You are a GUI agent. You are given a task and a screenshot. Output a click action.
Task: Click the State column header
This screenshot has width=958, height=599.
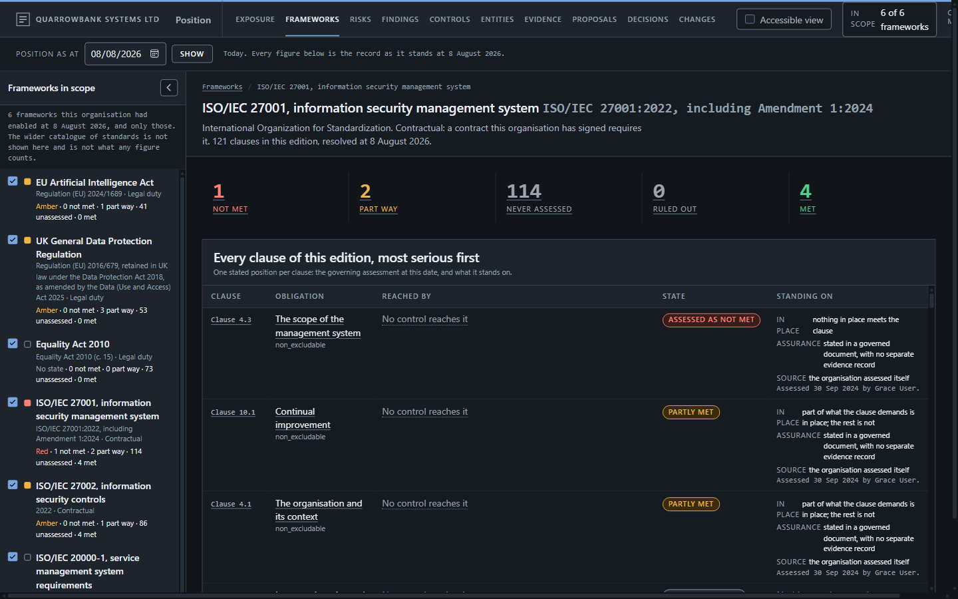tap(674, 296)
